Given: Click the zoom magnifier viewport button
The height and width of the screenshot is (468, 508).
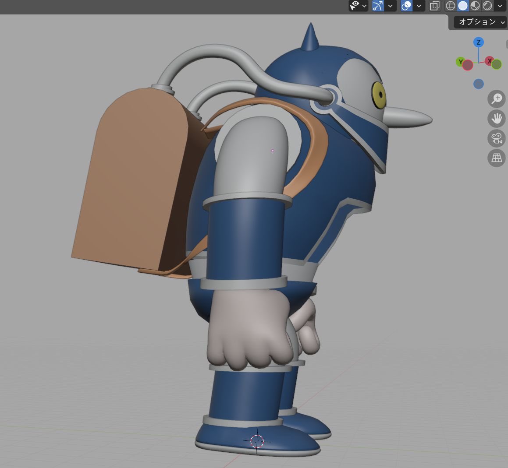Looking at the screenshot, I should pyautogui.click(x=497, y=99).
